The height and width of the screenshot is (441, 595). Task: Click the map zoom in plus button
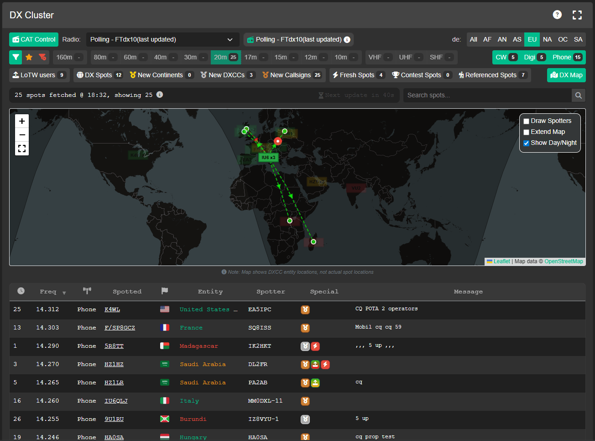coord(22,121)
